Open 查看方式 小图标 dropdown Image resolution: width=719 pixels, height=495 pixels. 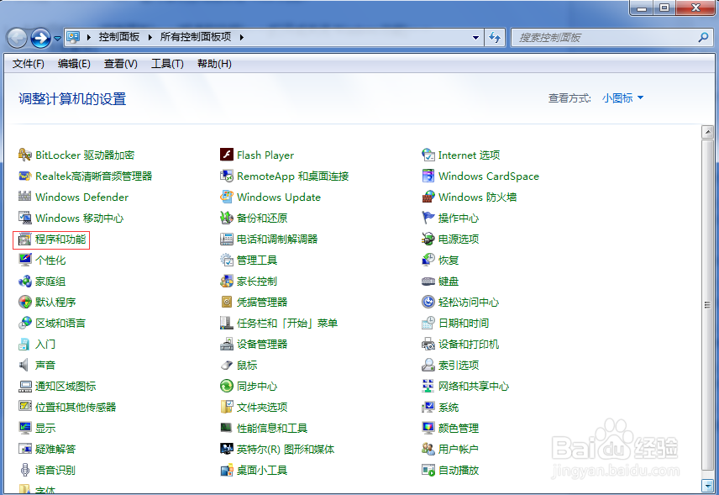click(622, 97)
